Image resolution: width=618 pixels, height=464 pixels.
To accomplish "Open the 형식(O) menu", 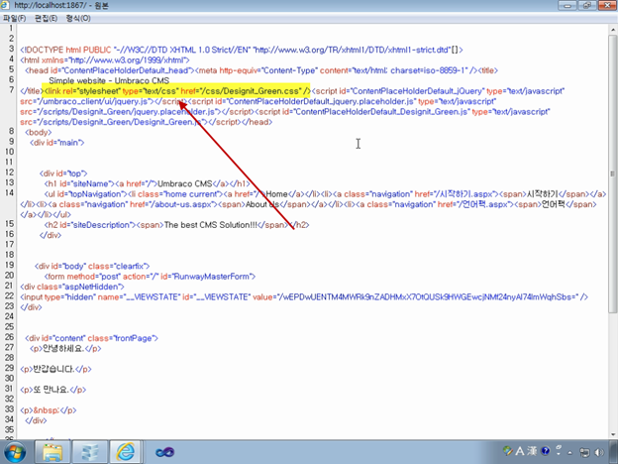I will 78,18.
